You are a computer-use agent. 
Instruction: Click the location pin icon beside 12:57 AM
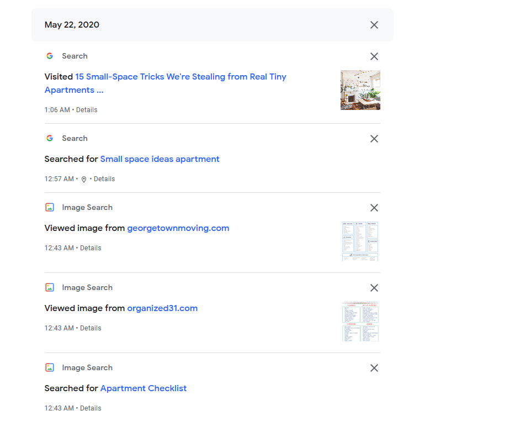(84, 180)
